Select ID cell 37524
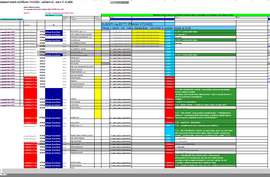Image resolution: width=270 pixels, height=177 pixels. coord(42,108)
